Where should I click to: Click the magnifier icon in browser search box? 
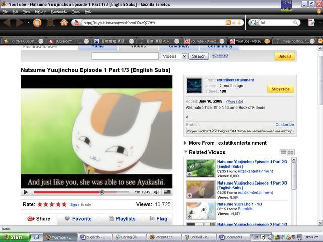(295, 22)
